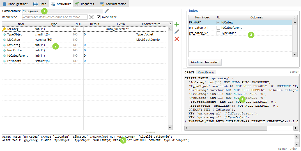
Task: Click columns table scroll up arrow
Action: pyautogui.click(x=170, y=29)
